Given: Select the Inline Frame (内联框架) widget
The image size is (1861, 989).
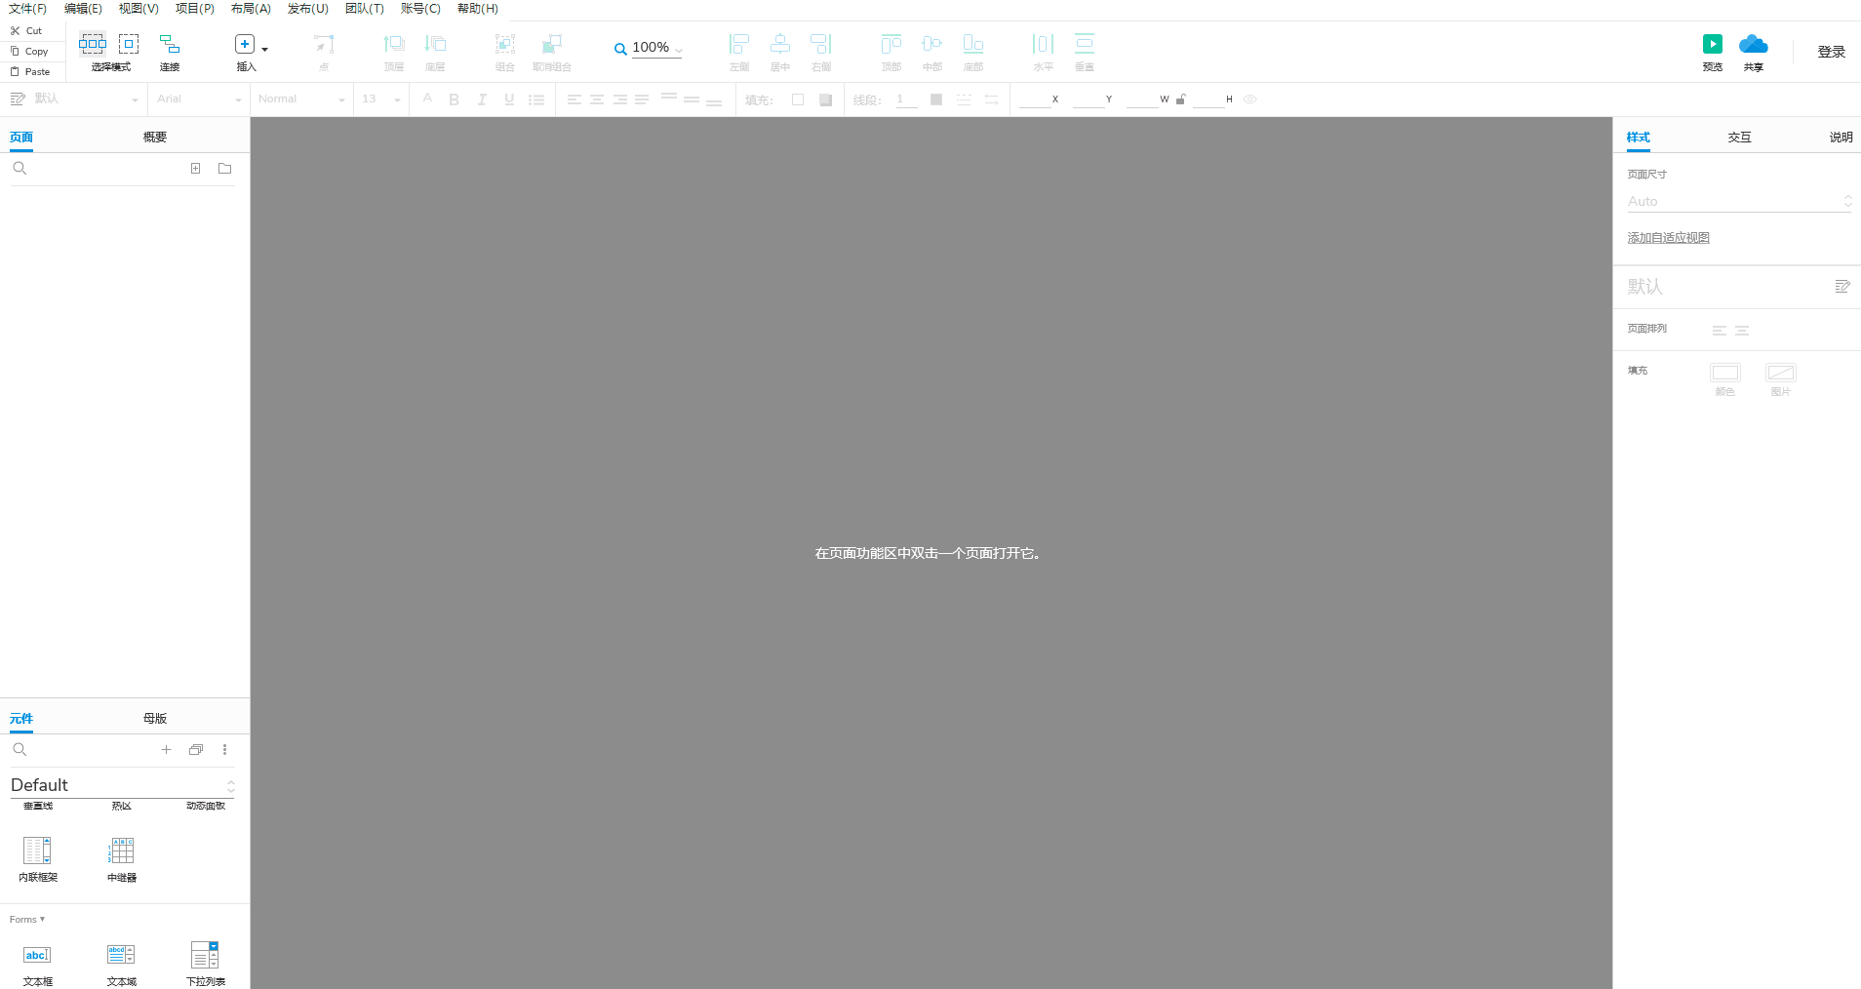Looking at the screenshot, I should tap(37, 851).
